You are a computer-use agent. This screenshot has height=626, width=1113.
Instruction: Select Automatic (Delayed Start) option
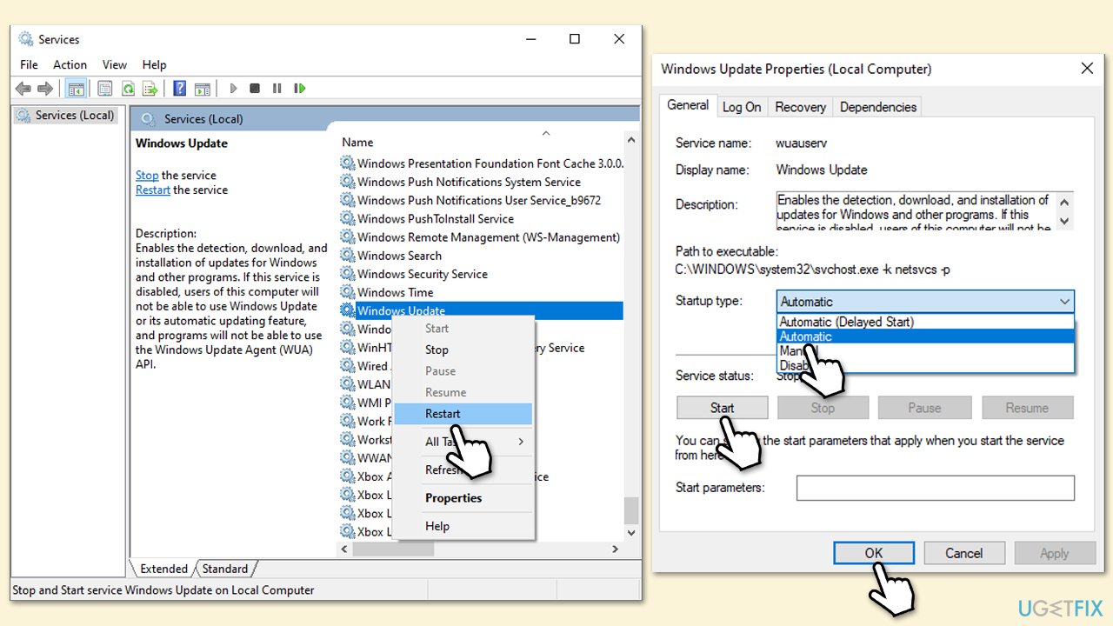(x=925, y=322)
